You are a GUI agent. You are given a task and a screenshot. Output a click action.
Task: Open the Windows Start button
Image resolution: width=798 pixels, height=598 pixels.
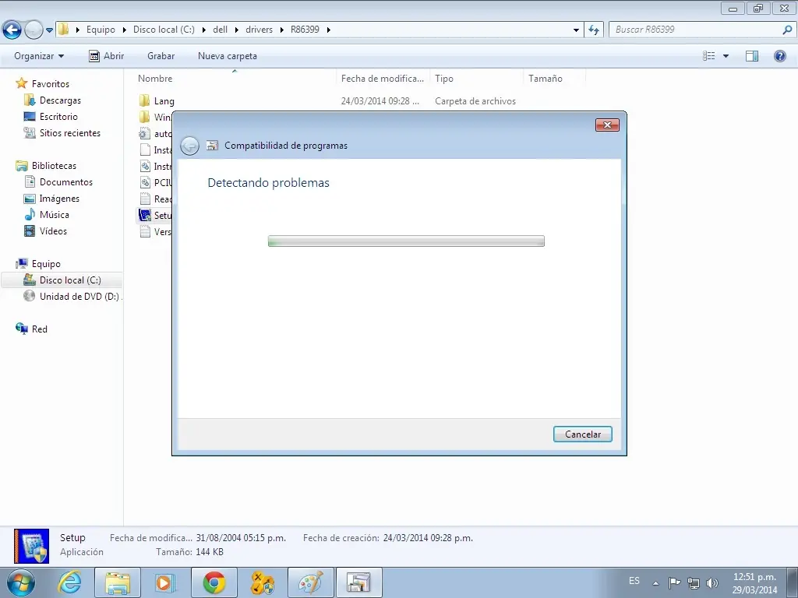(x=21, y=582)
